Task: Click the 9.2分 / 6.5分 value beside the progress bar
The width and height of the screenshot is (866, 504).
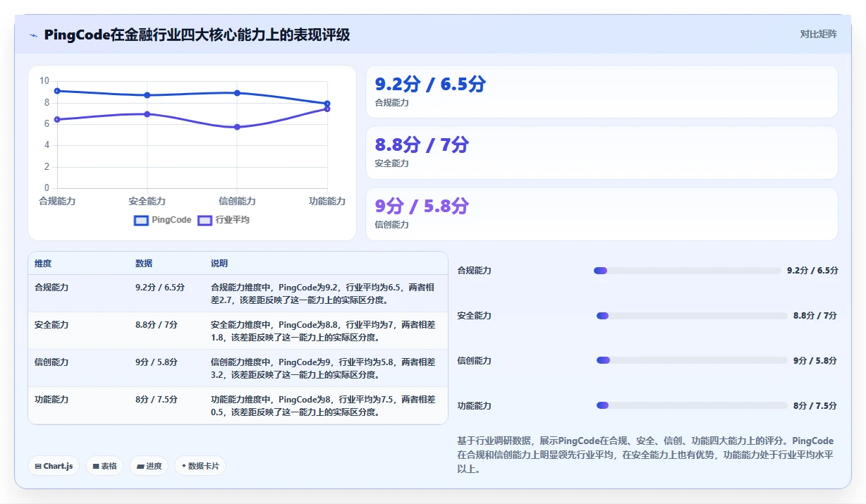Action: pyautogui.click(x=812, y=271)
